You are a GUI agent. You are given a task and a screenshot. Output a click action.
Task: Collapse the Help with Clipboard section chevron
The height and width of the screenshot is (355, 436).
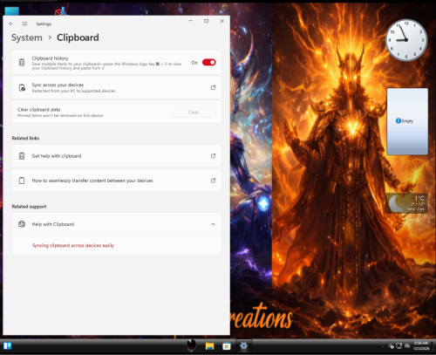[213, 224]
